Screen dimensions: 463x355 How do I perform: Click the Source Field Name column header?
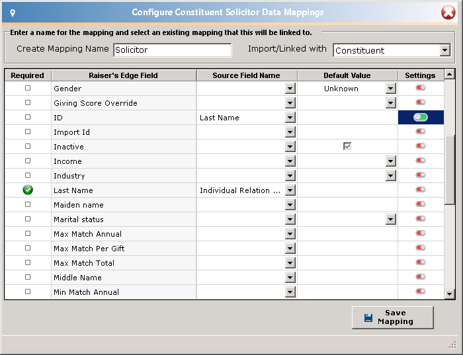click(x=247, y=75)
